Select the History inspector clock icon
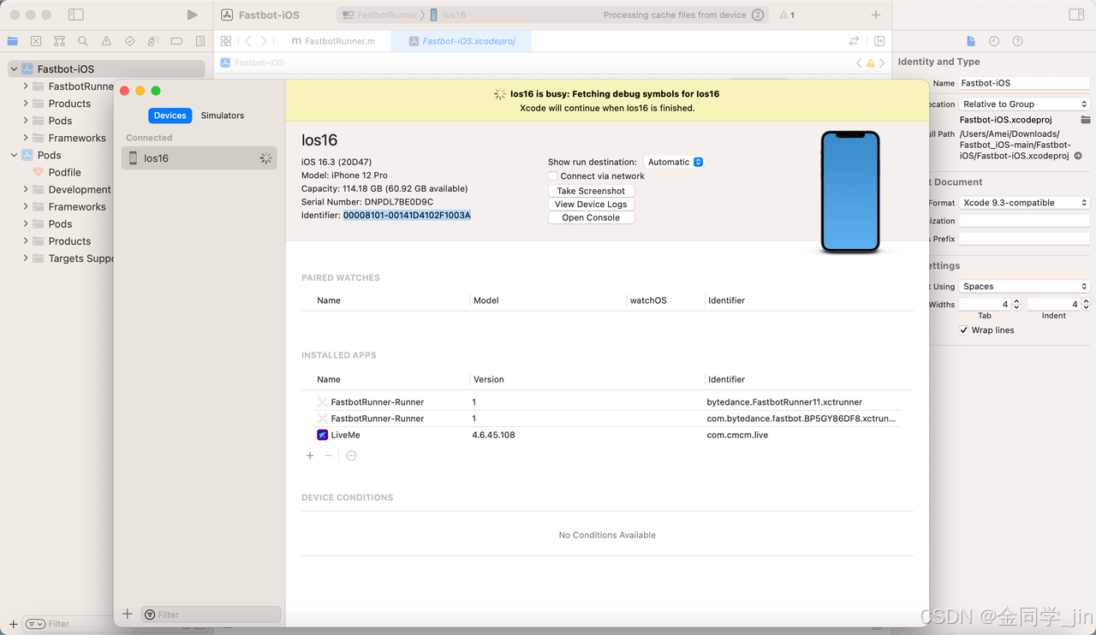This screenshot has height=635, width=1096. tap(994, 41)
